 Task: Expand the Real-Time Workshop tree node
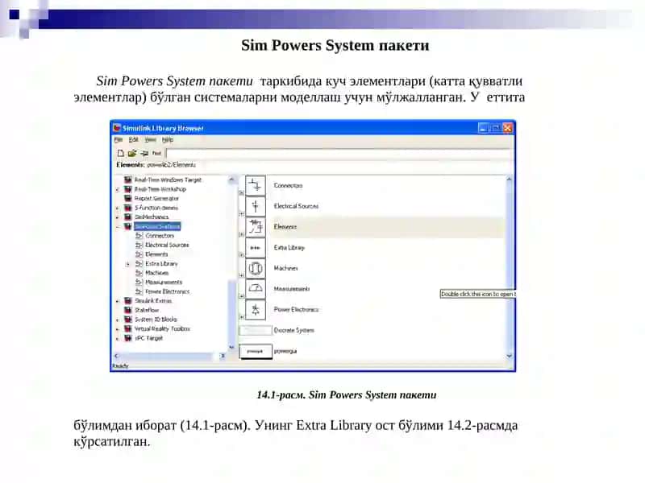pyautogui.click(x=118, y=190)
